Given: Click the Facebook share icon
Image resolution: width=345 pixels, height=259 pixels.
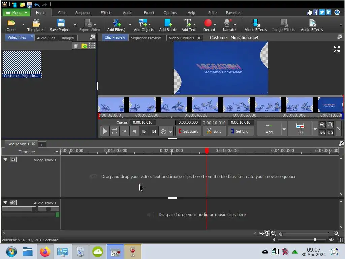Looking at the screenshot, I should click(x=315, y=12).
